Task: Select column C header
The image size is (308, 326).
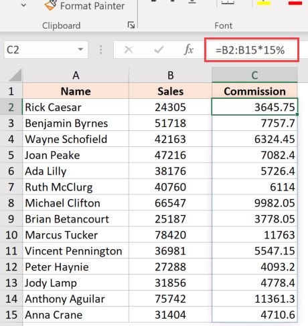Action: coord(254,75)
